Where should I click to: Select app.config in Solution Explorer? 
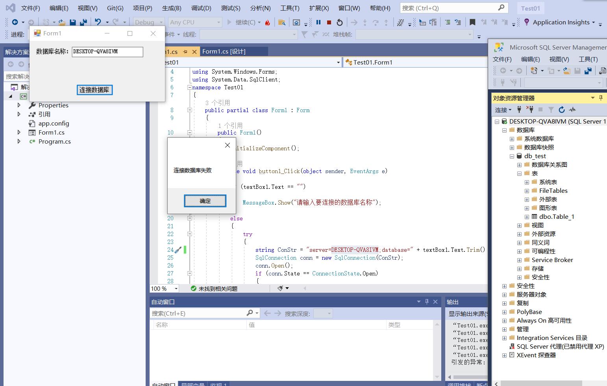coord(54,123)
